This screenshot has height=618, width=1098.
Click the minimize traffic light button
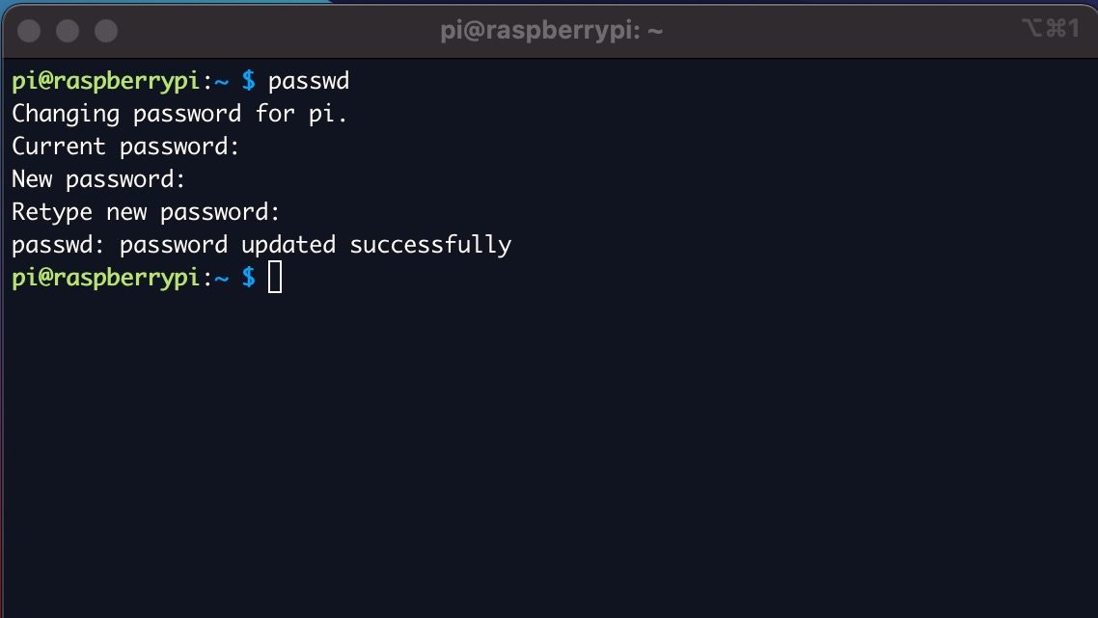tap(68, 31)
